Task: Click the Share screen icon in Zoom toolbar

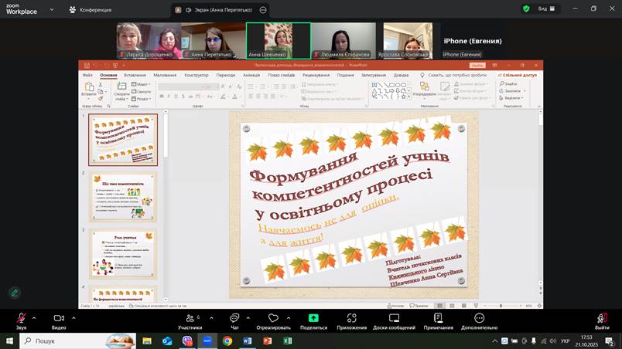Action: 313,318
